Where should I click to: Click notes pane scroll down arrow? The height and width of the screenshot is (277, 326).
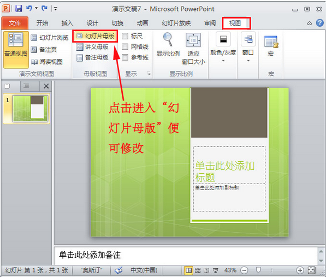(321, 261)
